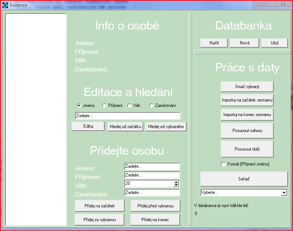Screen dimensions: 293x231
Task: Append person with Přidej na konec
Action: coord(155,220)
